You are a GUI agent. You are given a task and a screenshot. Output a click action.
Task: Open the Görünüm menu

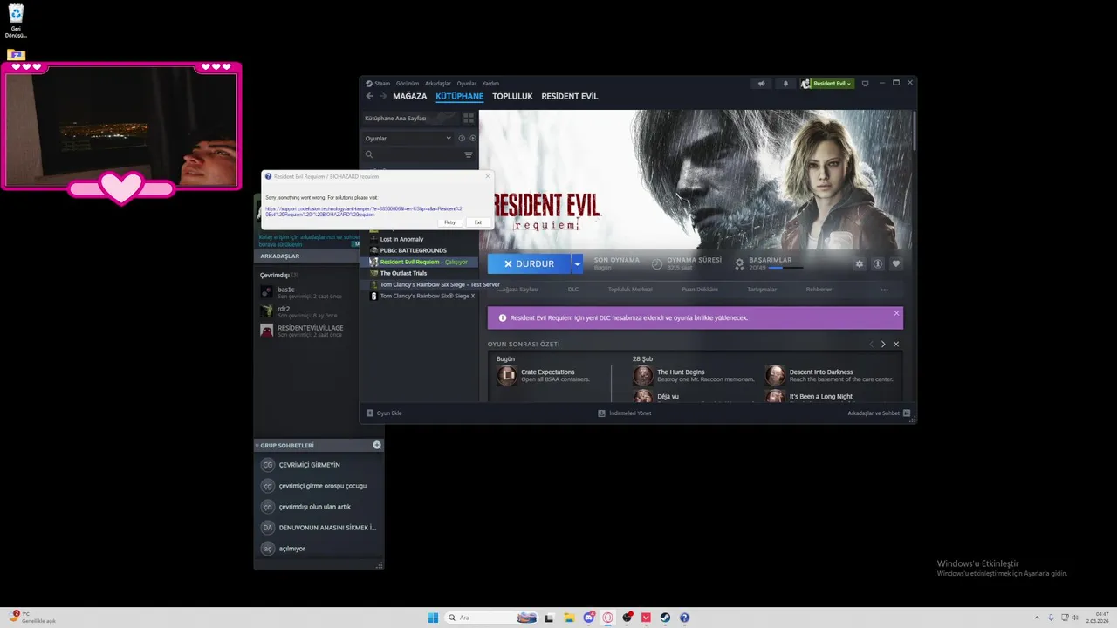pos(408,84)
